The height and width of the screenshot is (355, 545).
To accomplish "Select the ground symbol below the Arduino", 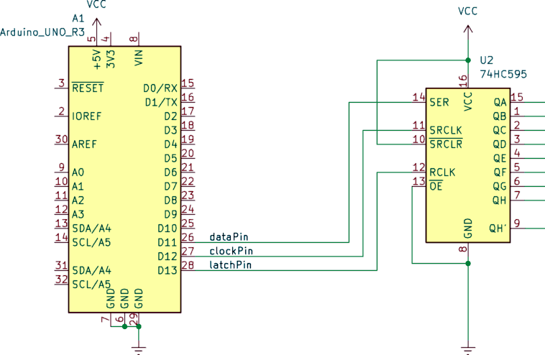I will tap(139, 349).
